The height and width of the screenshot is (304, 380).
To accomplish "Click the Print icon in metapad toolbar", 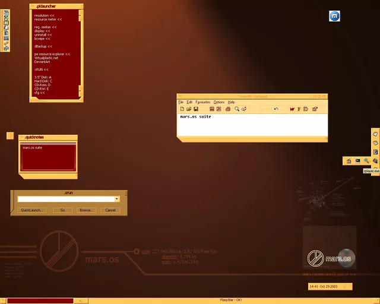I will [x=227, y=109].
